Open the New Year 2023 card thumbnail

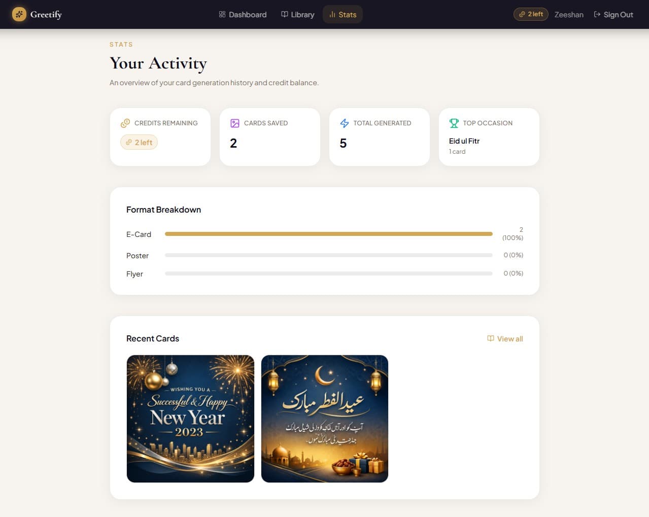coord(190,419)
